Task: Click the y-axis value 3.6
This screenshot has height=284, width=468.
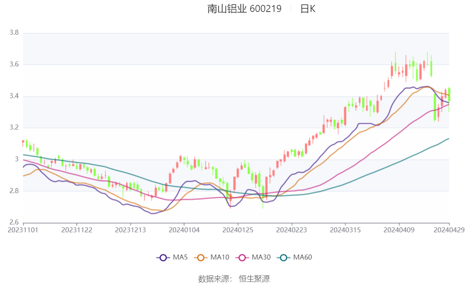Action: 14,64
